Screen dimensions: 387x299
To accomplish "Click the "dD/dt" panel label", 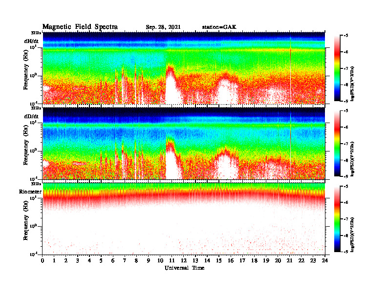I will tap(31, 116).
